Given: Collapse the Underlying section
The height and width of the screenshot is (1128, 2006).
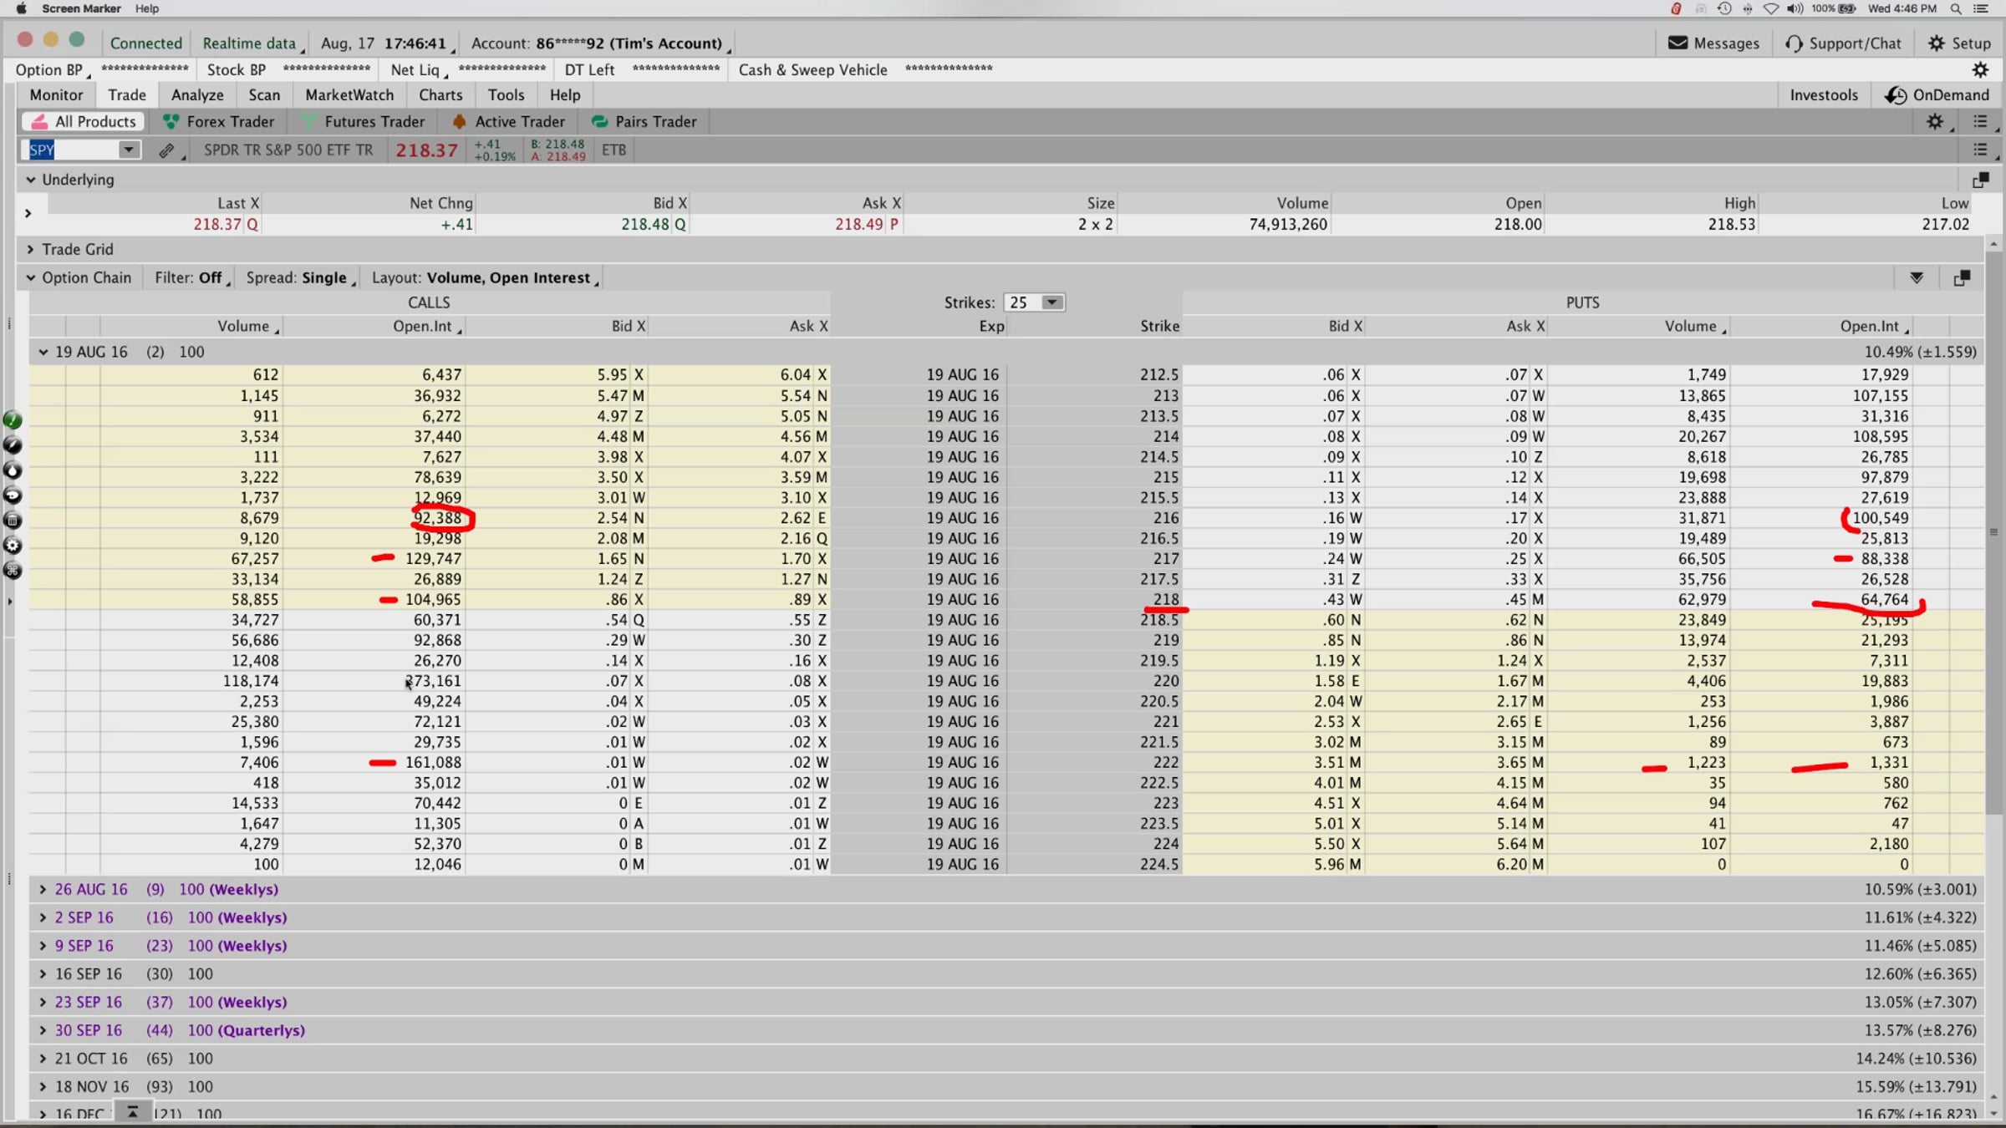Looking at the screenshot, I should 31,180.
